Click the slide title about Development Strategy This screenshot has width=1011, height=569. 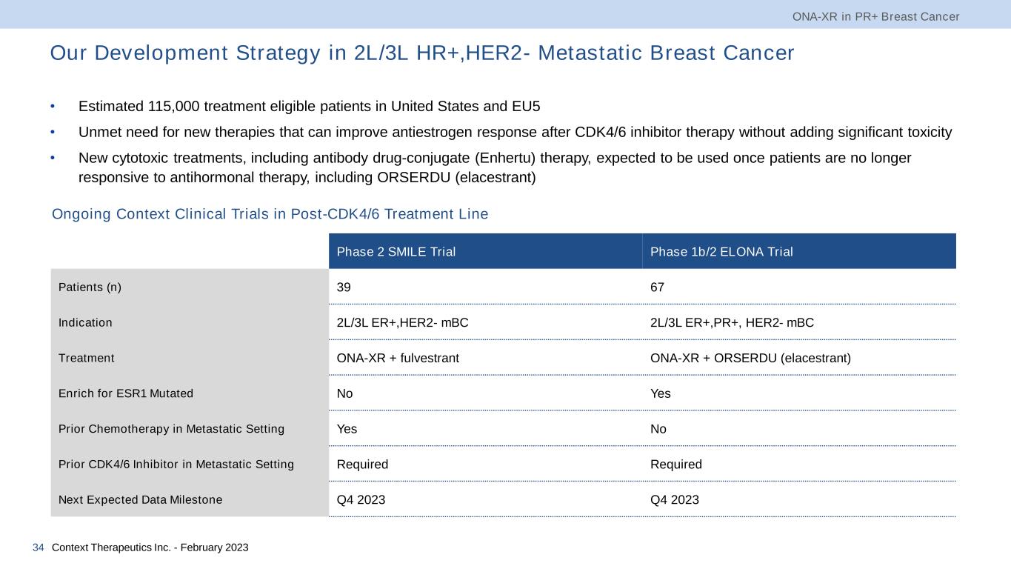421,53
